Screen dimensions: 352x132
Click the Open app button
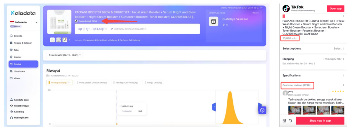(x=335, y=9)
